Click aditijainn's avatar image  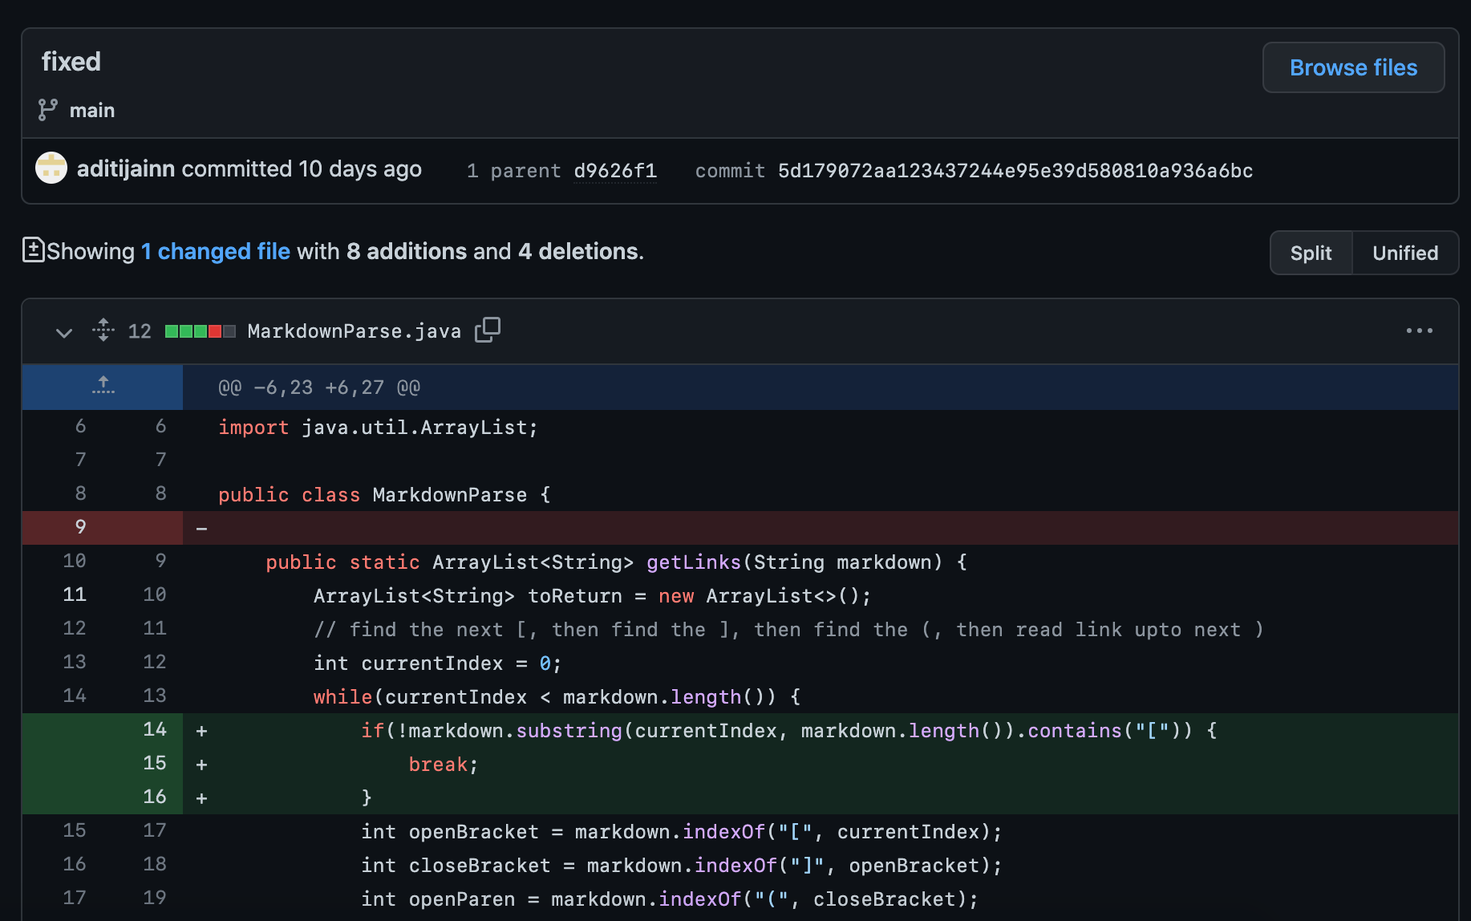click(x=51, y=168)
